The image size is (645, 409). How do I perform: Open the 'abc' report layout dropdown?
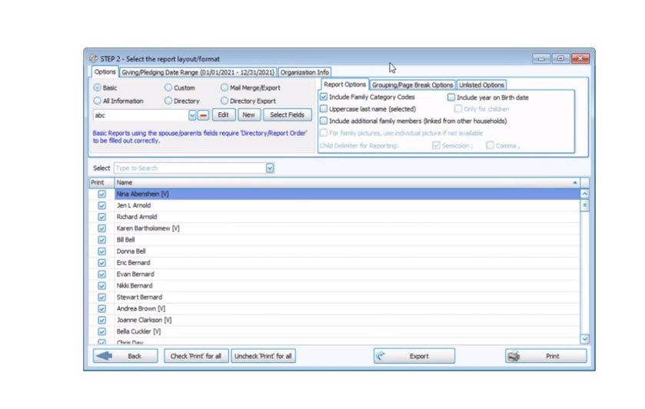pos(192,115)
